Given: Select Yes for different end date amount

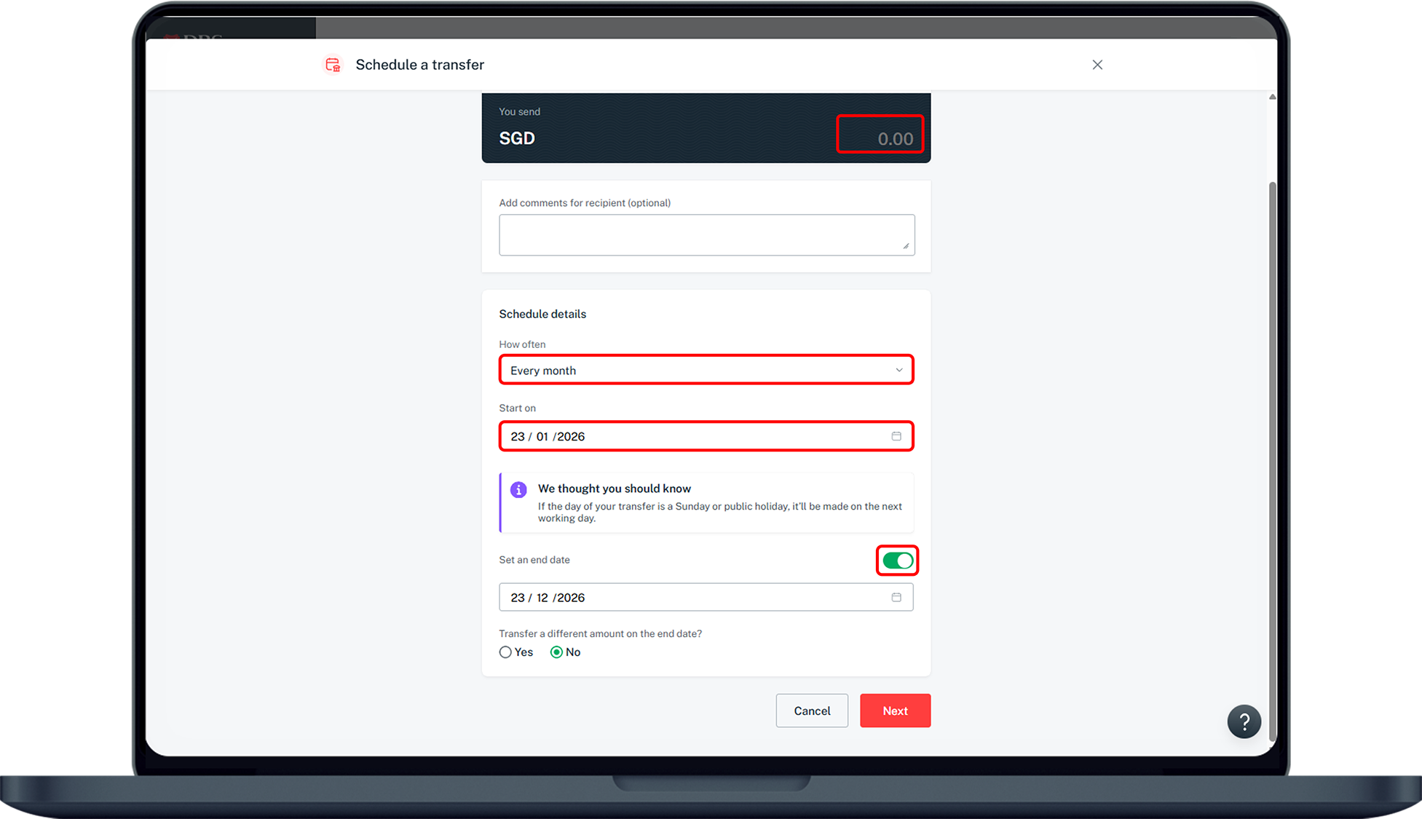Looking at the screenshot, I should (505, 652).
